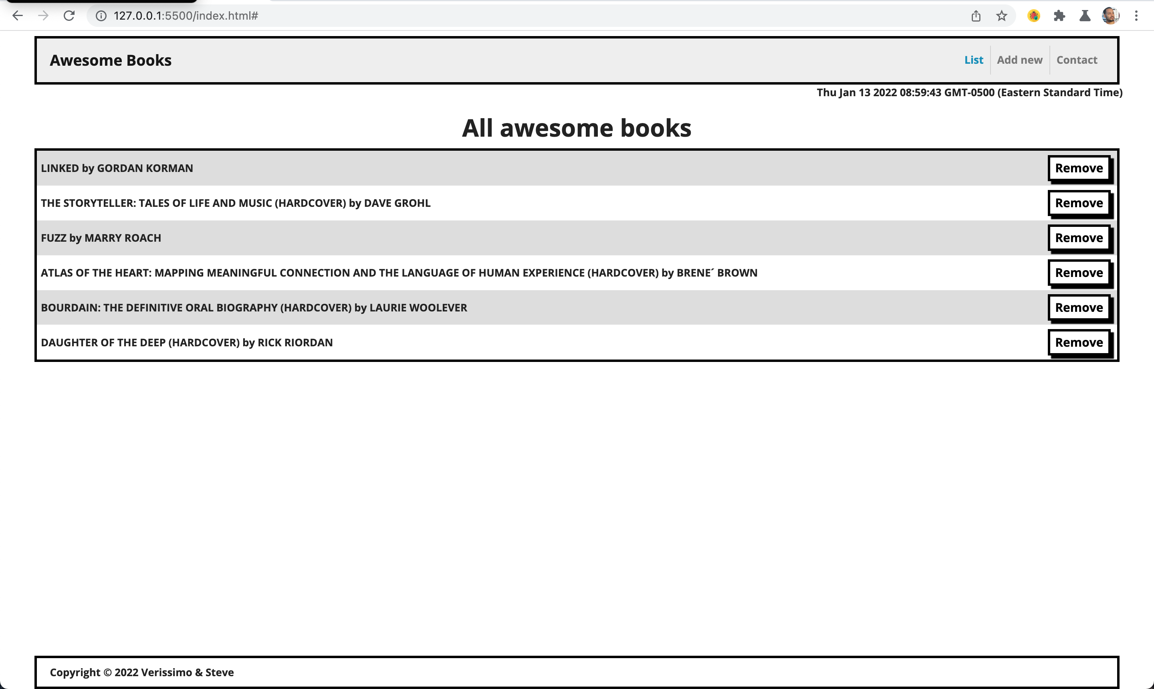Open the Add new navigation link

(x=1019, y=60)
